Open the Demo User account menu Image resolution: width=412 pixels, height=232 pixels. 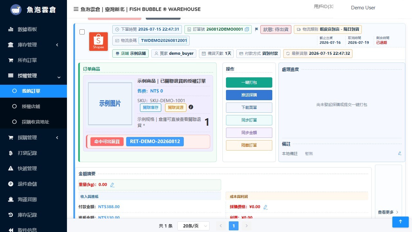363,8
